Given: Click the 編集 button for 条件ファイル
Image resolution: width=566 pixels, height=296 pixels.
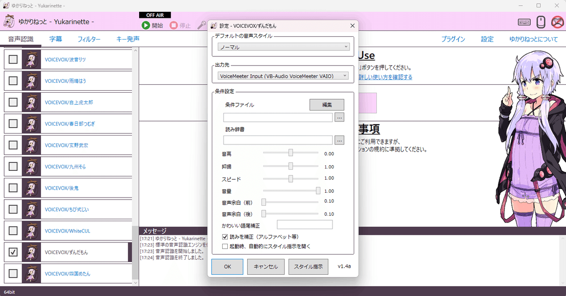Looking at the screenshot, I should pos(327,104).
